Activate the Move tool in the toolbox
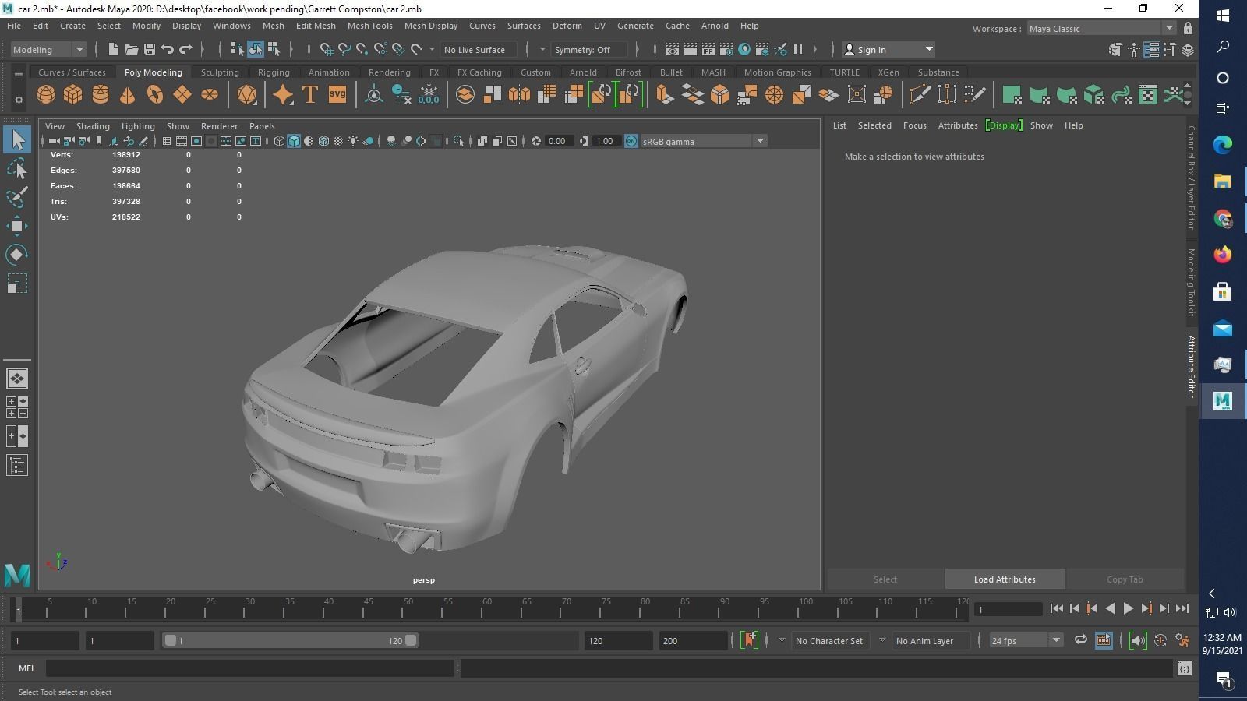The width and height of the screenshot is (1247, 701). [16, 226]
